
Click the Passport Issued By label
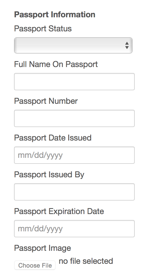coord(49,175)
